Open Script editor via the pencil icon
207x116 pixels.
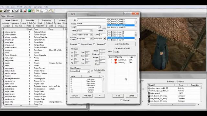click(49, 11)
